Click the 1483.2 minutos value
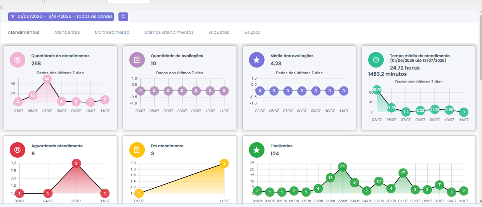Image resolution: width=482 pixels, height=207 pixels. 388,74
